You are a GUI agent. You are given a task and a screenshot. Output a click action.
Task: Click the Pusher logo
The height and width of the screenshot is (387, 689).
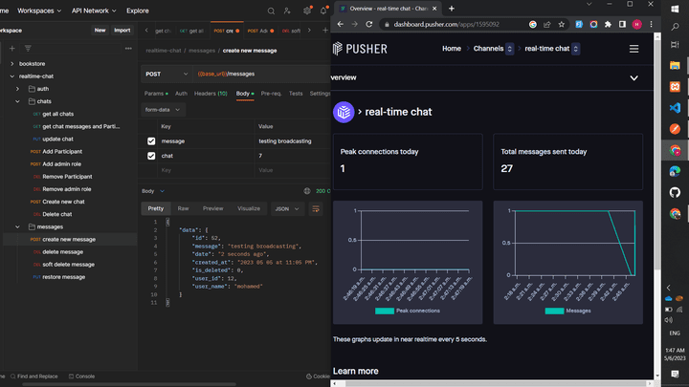coord(360,49)
